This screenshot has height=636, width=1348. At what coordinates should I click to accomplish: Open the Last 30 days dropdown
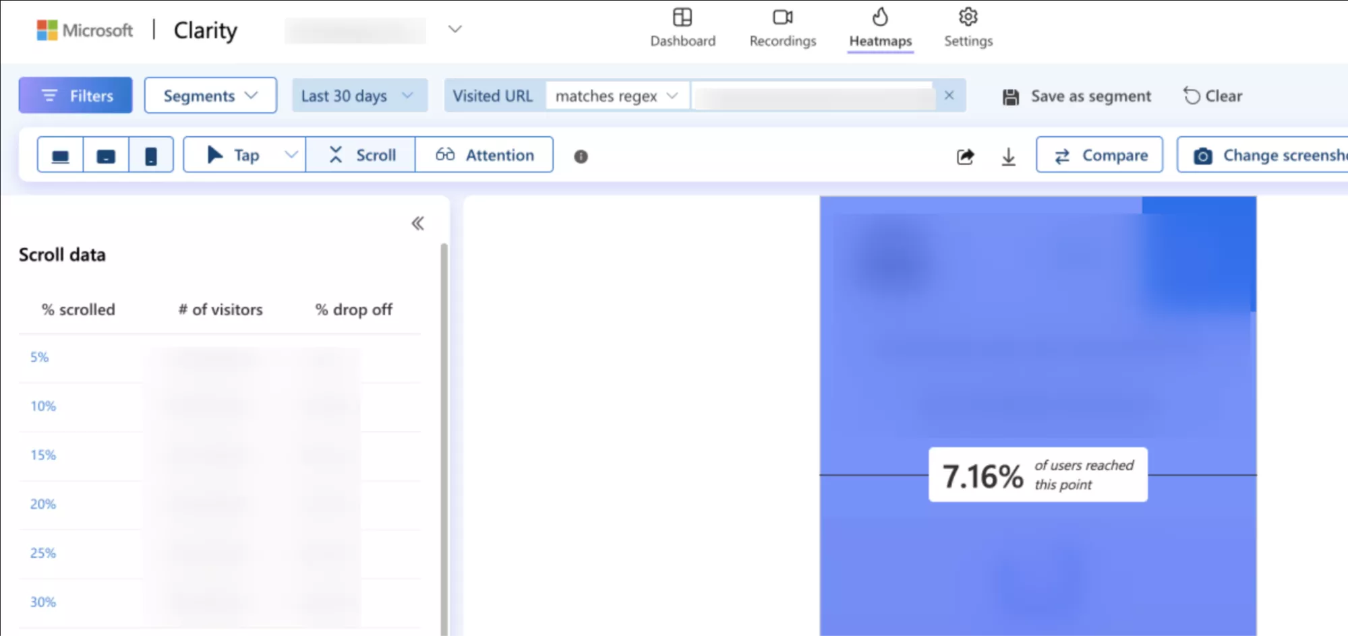(x=357, y=96)
